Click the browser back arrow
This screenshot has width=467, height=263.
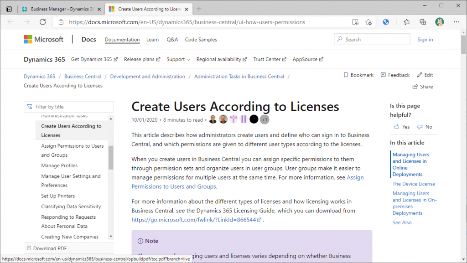click(11, 22)
